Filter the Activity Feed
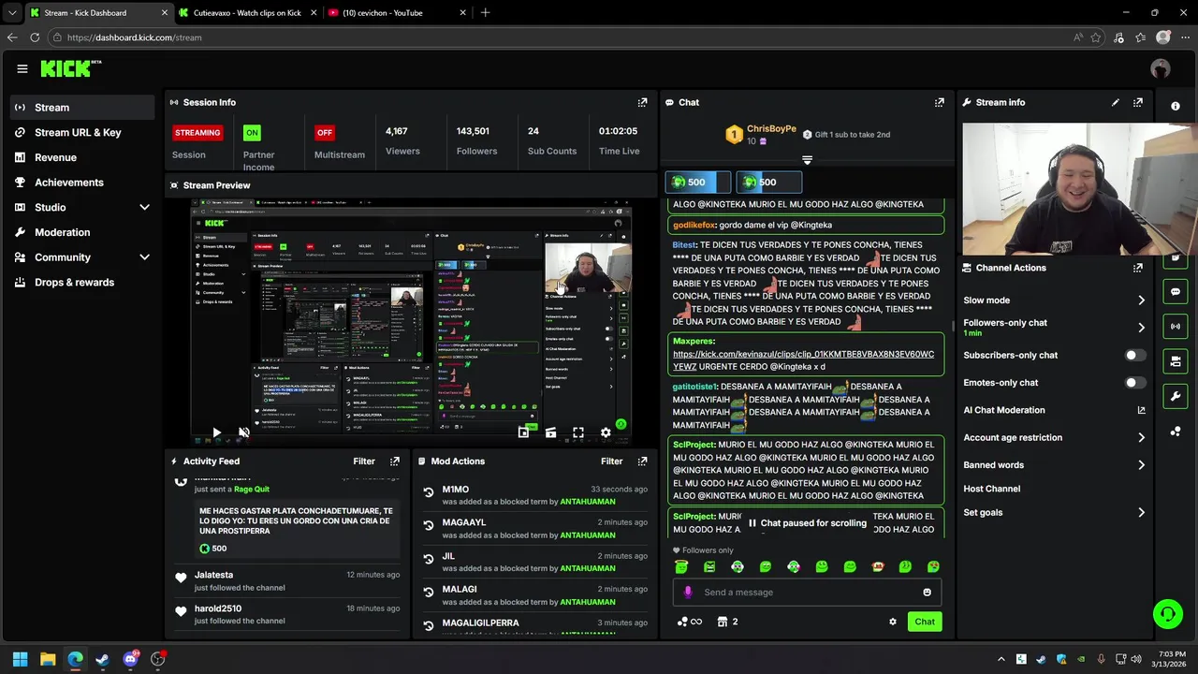Viewport: 1198px width, 674px height. 364,462
